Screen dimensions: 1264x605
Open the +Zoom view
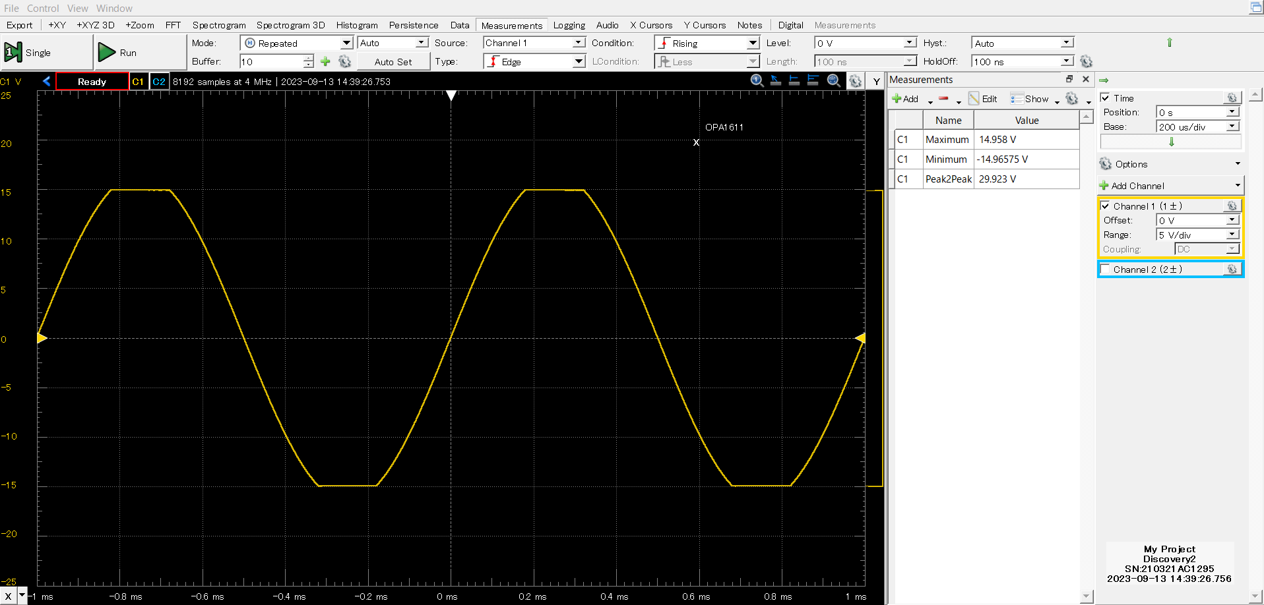tap(140, 25)
